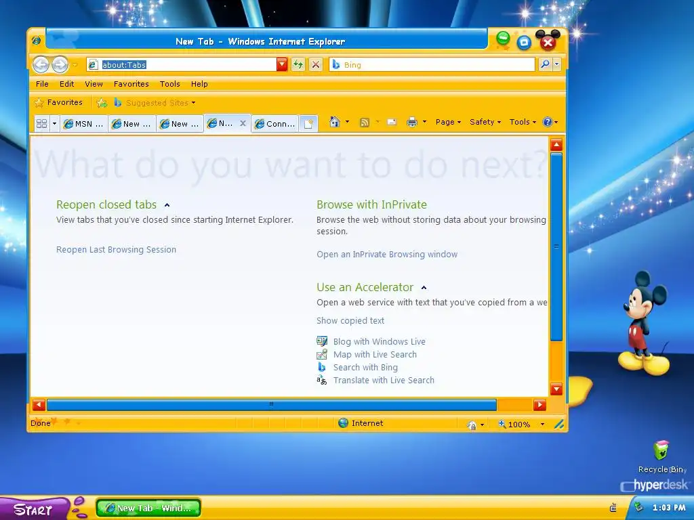Click the Forward navigation arrow
Screen dimensions: 694x520
(x=60, y=64)
